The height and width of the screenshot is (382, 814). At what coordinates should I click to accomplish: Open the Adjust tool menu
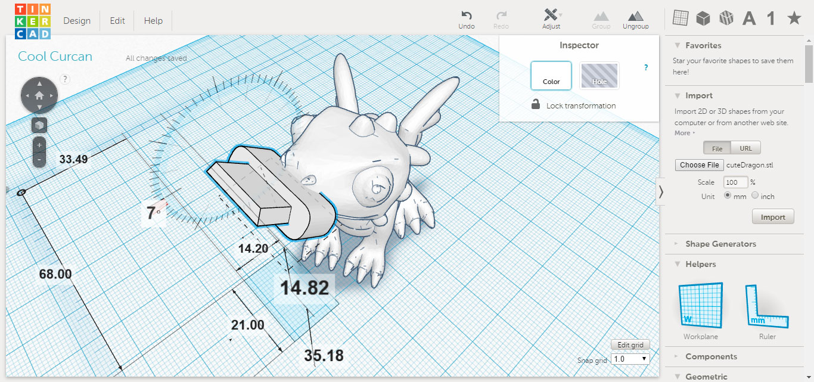coord(551,20)
